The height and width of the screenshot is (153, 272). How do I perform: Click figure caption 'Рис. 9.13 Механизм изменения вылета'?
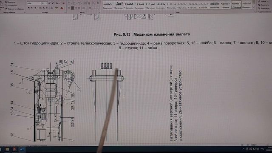(x=152, y=34)
